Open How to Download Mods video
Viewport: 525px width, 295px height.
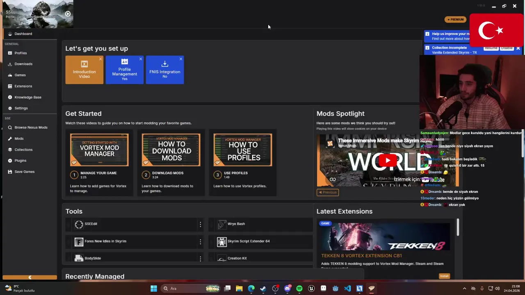point(171,150)
